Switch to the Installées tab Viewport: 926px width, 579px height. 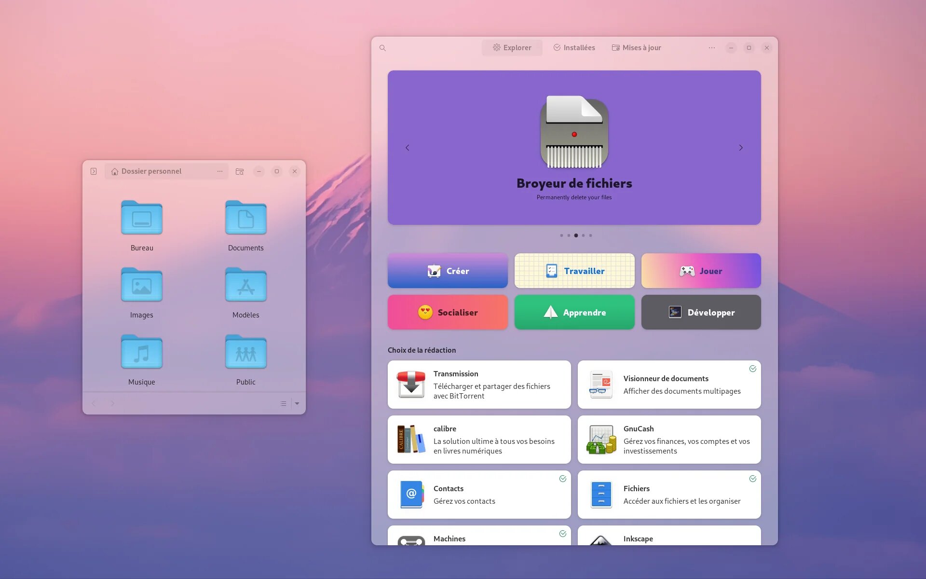[574, 48]
